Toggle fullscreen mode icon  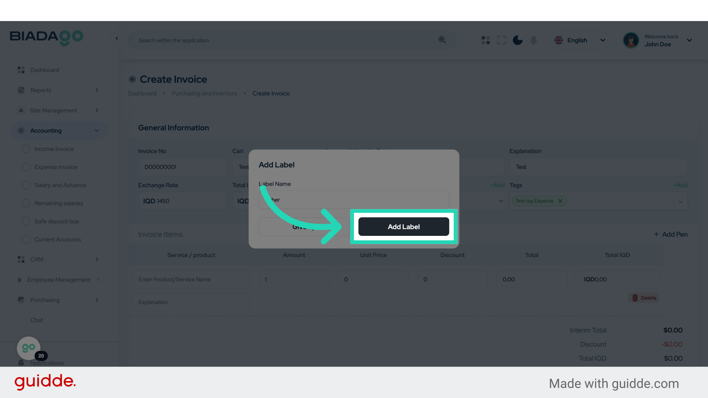coord(502,40)
